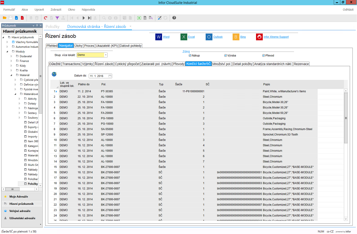Click the grid scrollbar down arrow
Image resolution: width=357 pixels, height=234 pixels.
[x=346, y=219]
